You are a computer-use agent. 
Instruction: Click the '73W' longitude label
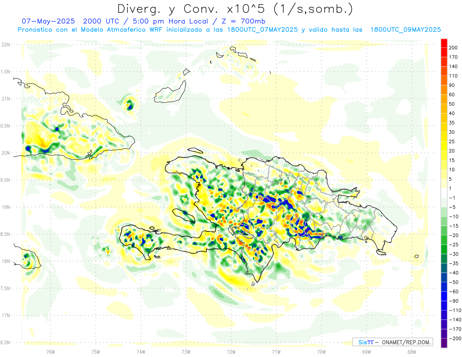[186, 352]
